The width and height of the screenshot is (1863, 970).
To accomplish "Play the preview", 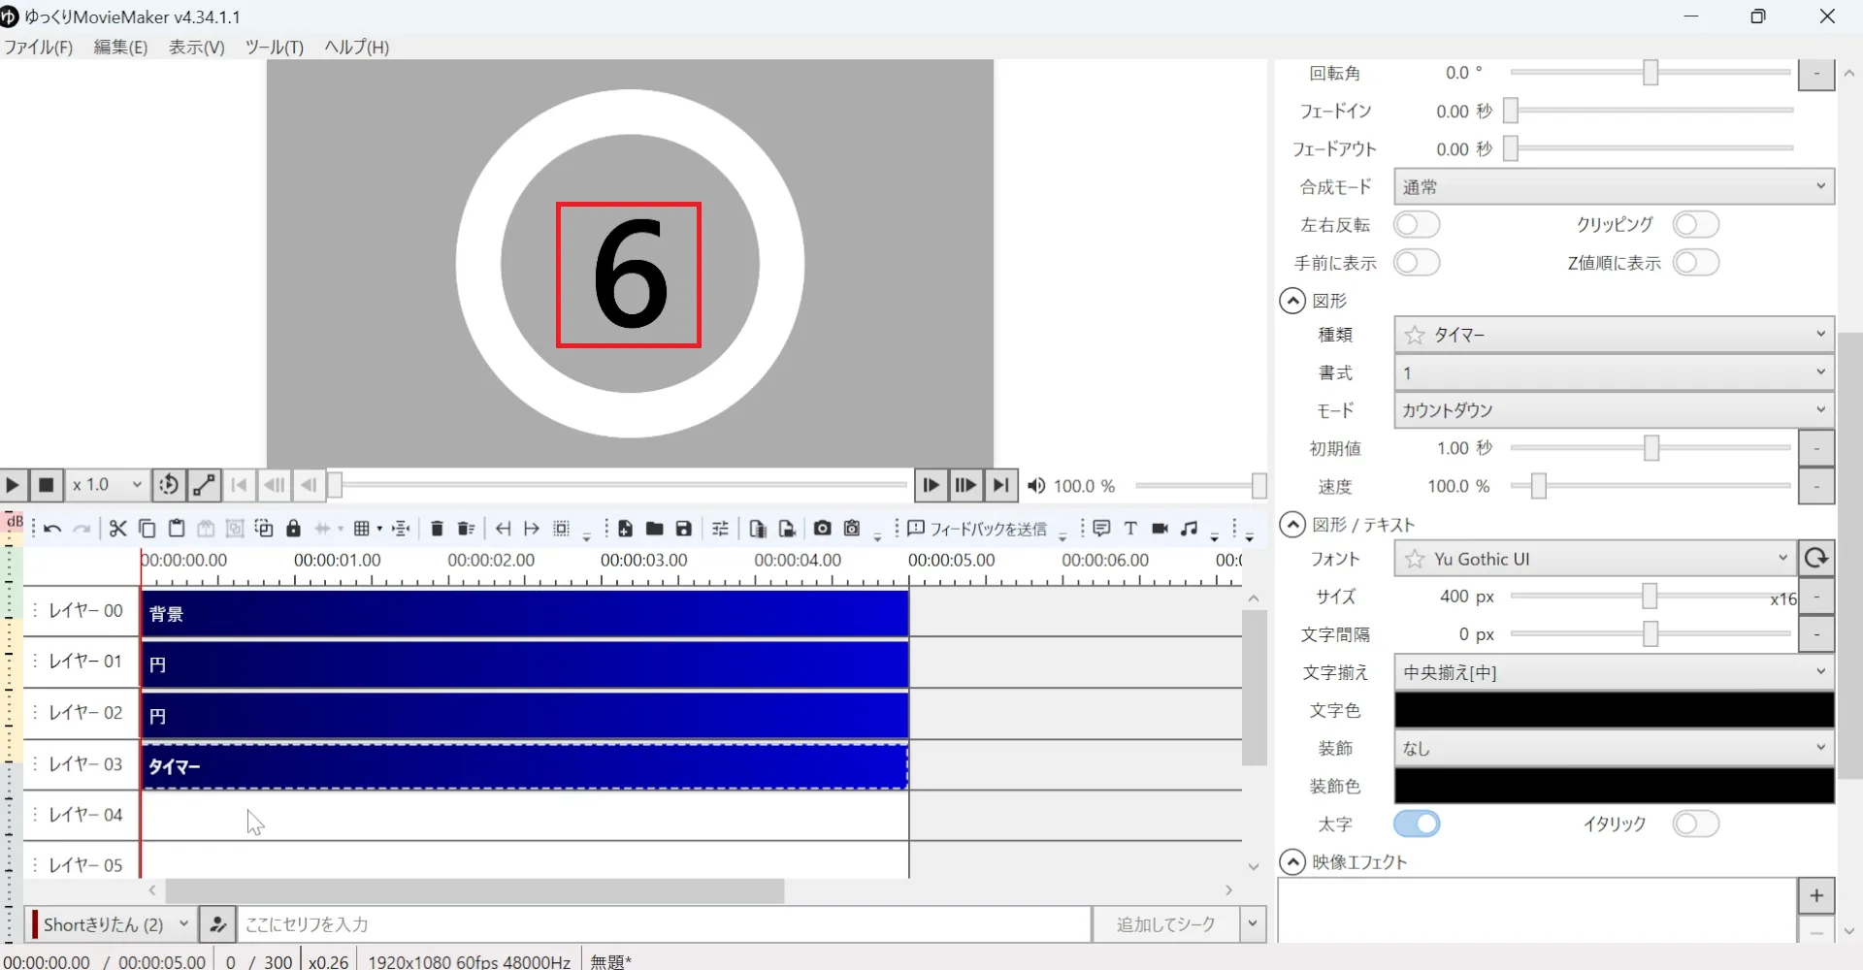I will 14,485.
